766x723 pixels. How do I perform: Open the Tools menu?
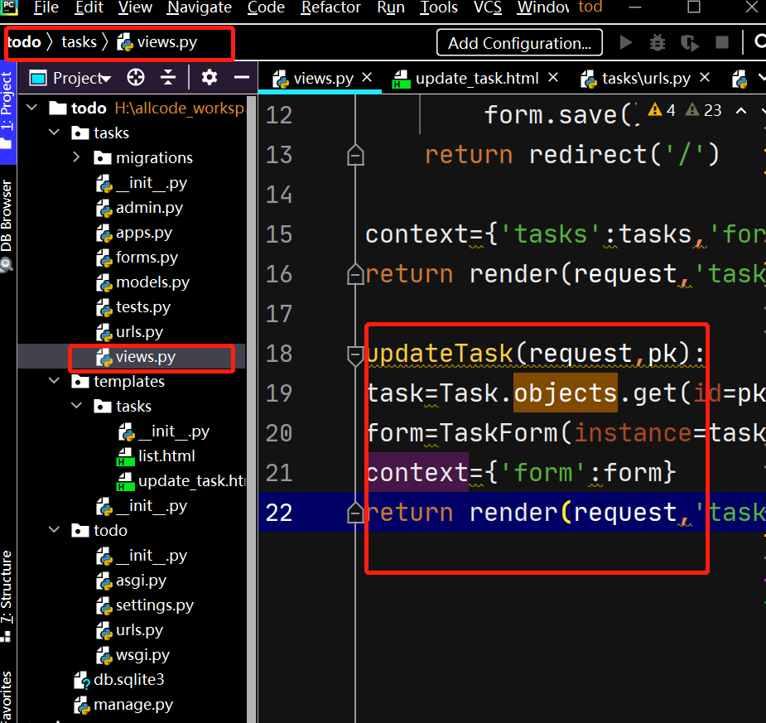click(439, 7)
